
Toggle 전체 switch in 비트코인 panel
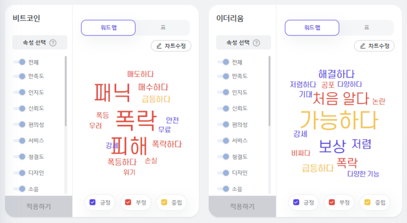(x=19, y=62)
